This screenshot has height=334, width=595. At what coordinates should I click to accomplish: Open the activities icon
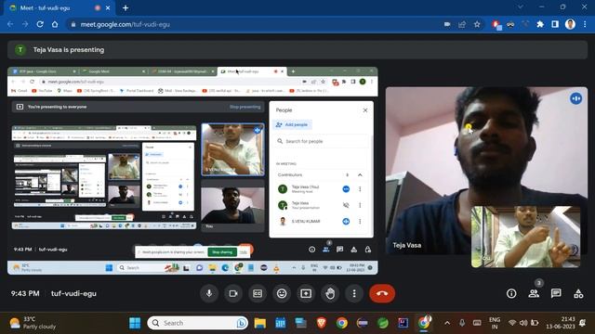[x=578, y=293]
